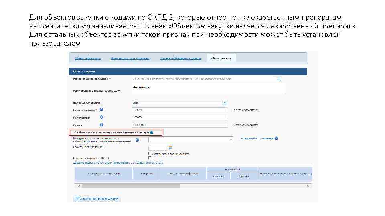Open help icon right of the INN link
Viewport: 385px width, 216px height.
(276, 138)
